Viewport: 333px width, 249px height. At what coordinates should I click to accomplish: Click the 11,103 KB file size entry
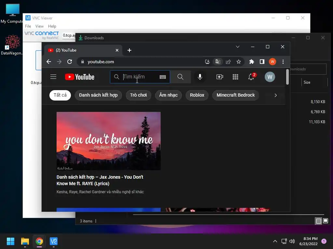click(317, 122)
